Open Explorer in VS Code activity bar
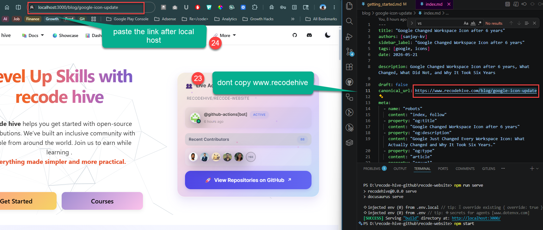 (x=349, y=6)
